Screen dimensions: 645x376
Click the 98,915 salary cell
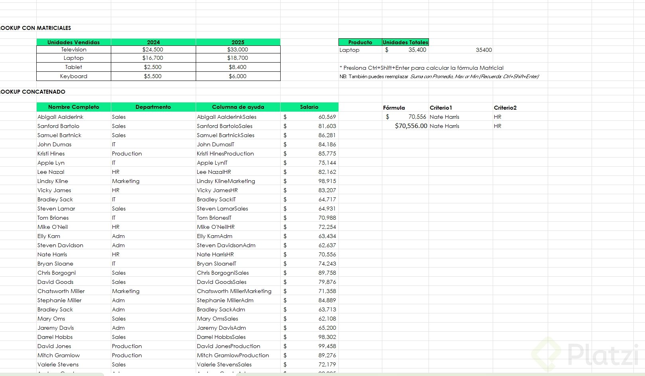309,181
